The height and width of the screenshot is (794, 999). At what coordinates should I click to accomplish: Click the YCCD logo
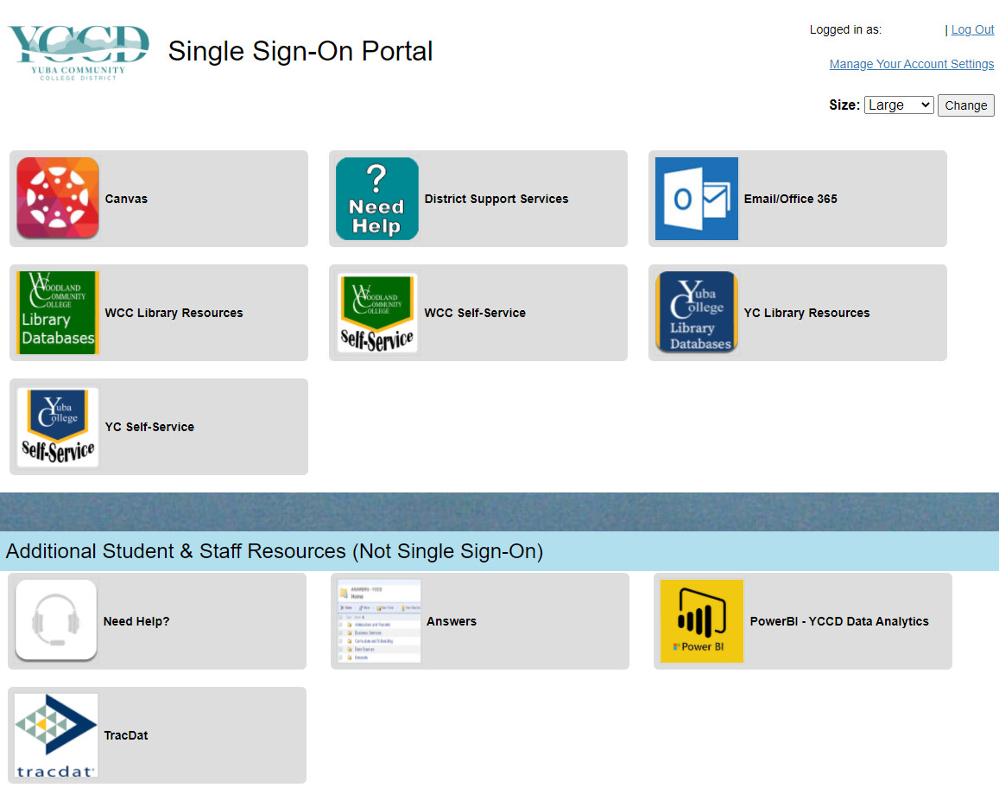click(79, 52)
